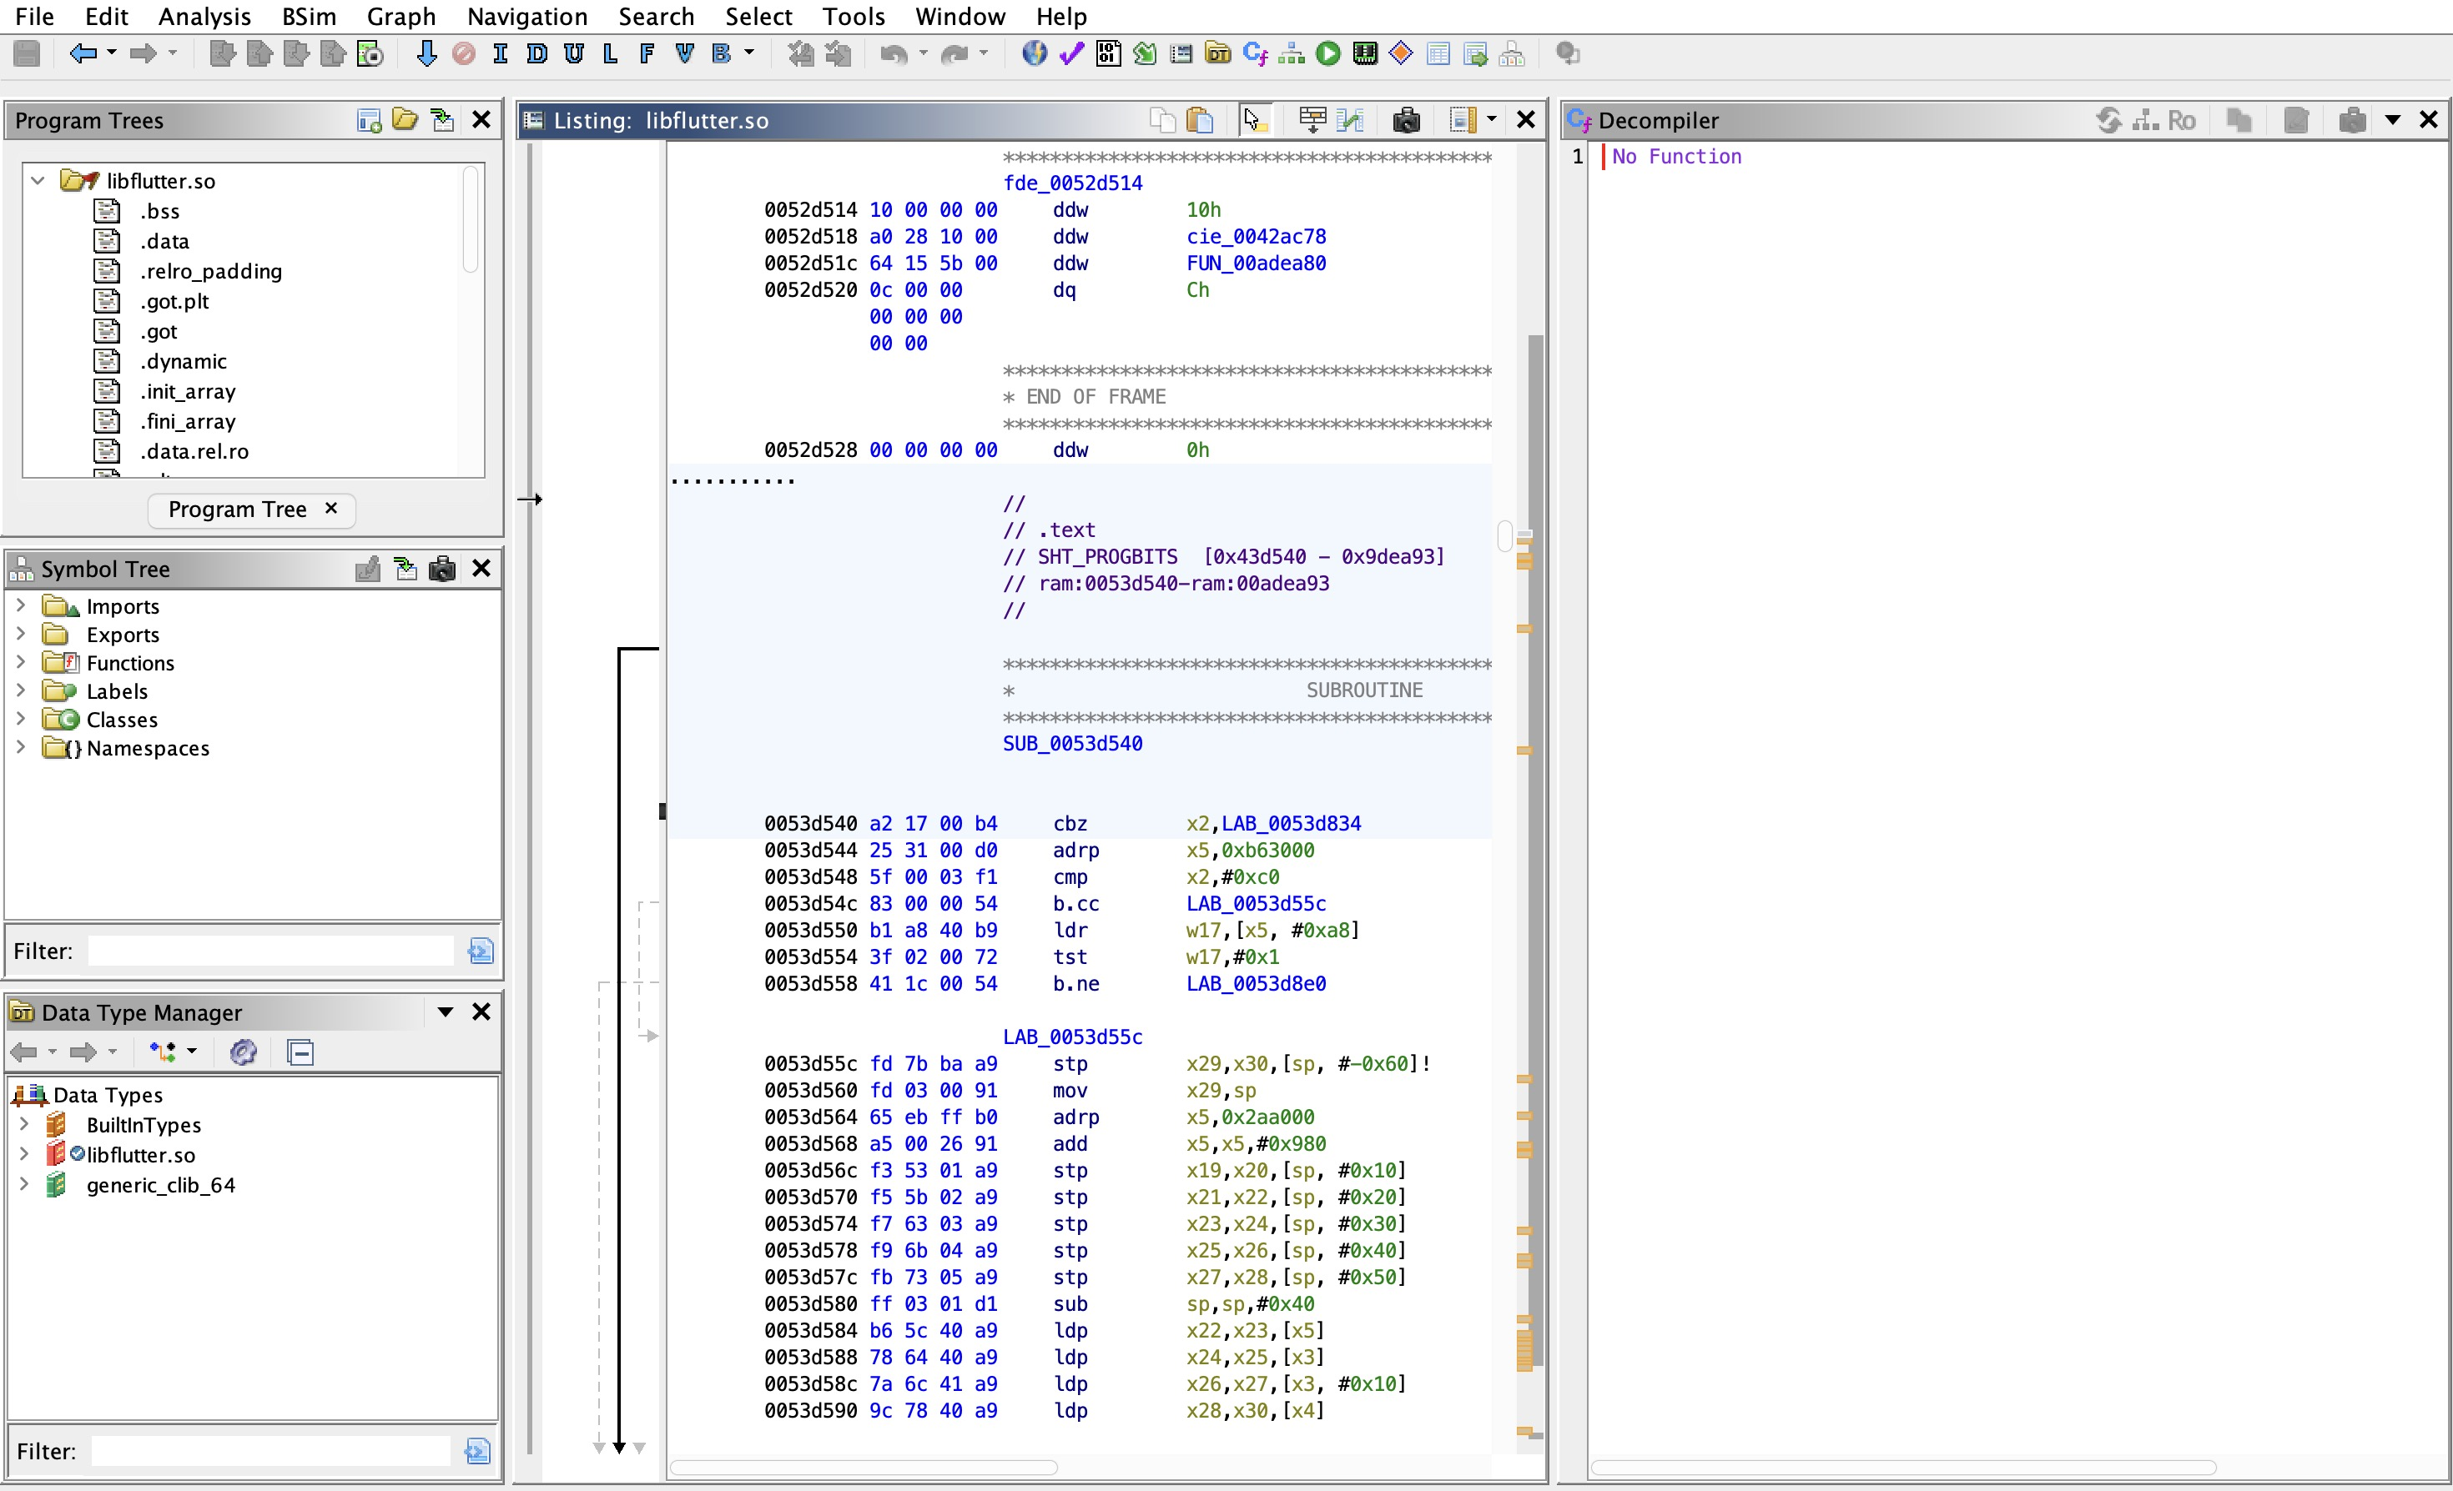This screenshot has height=1491, width=2453.
Task: Select .got.plt in Program Trees
Action: click(x=174, y=301)
